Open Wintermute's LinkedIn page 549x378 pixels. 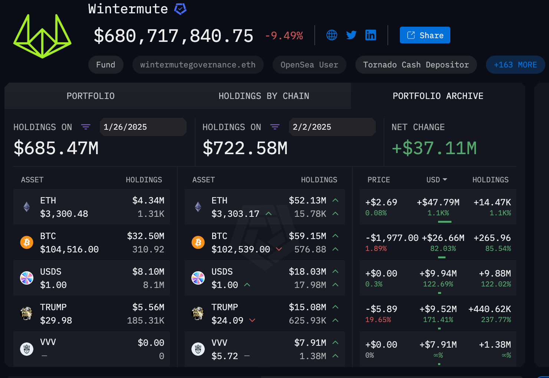(x=371, y=35)
